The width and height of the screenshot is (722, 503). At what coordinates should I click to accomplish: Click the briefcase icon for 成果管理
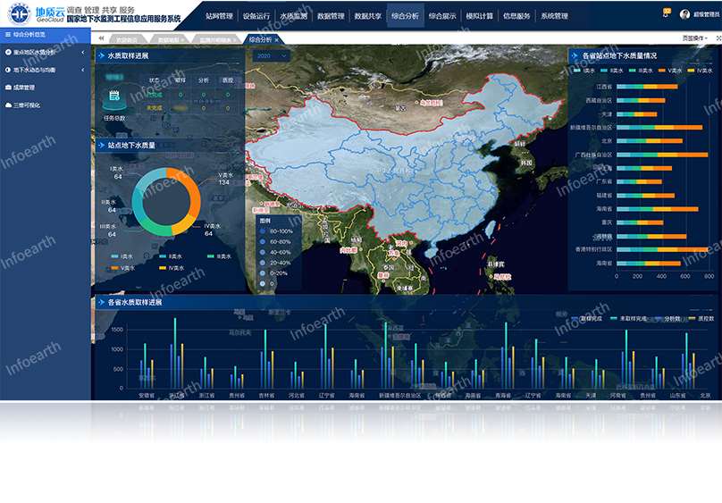[8, 88]
